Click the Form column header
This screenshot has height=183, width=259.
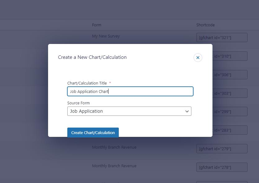96,25
